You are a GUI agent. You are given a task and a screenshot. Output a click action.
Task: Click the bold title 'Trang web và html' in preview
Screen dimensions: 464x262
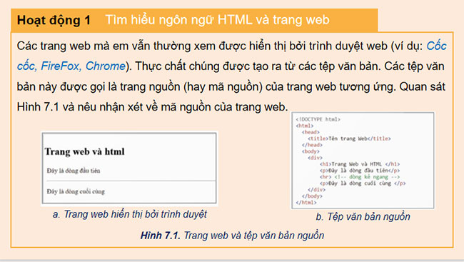pos(85,151)
